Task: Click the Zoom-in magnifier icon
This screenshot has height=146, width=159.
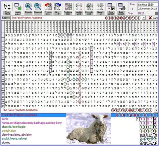Action: [28, 7]
